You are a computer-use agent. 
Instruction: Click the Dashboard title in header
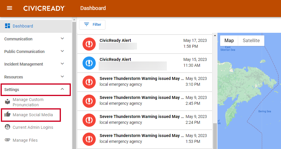coord(93,8)
